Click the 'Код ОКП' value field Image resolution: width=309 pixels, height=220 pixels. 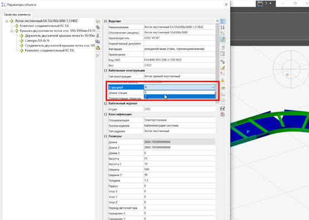pos(179,60)
